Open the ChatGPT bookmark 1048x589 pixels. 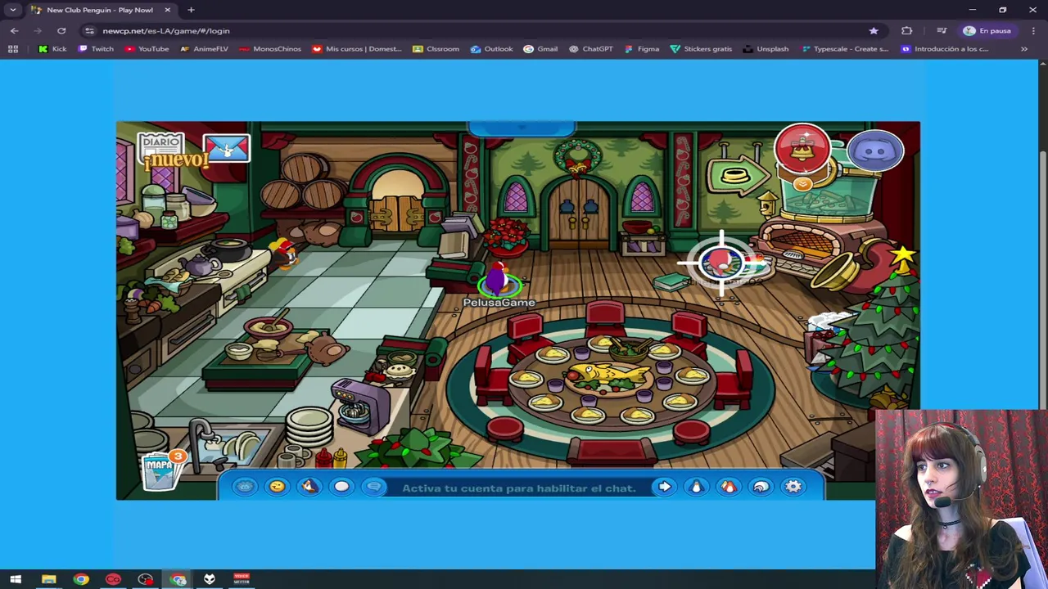[x=590, y=49]
